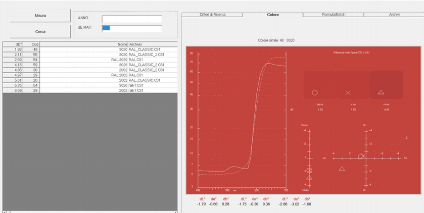Select the row with dE* 1.93

point(90,49)
